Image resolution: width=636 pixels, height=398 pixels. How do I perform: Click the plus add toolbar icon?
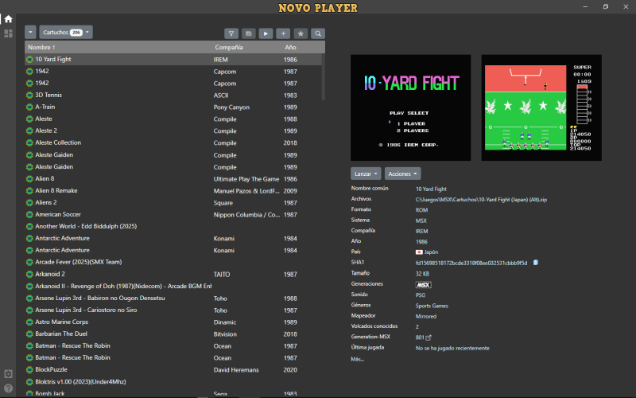[x=283, y=33]
